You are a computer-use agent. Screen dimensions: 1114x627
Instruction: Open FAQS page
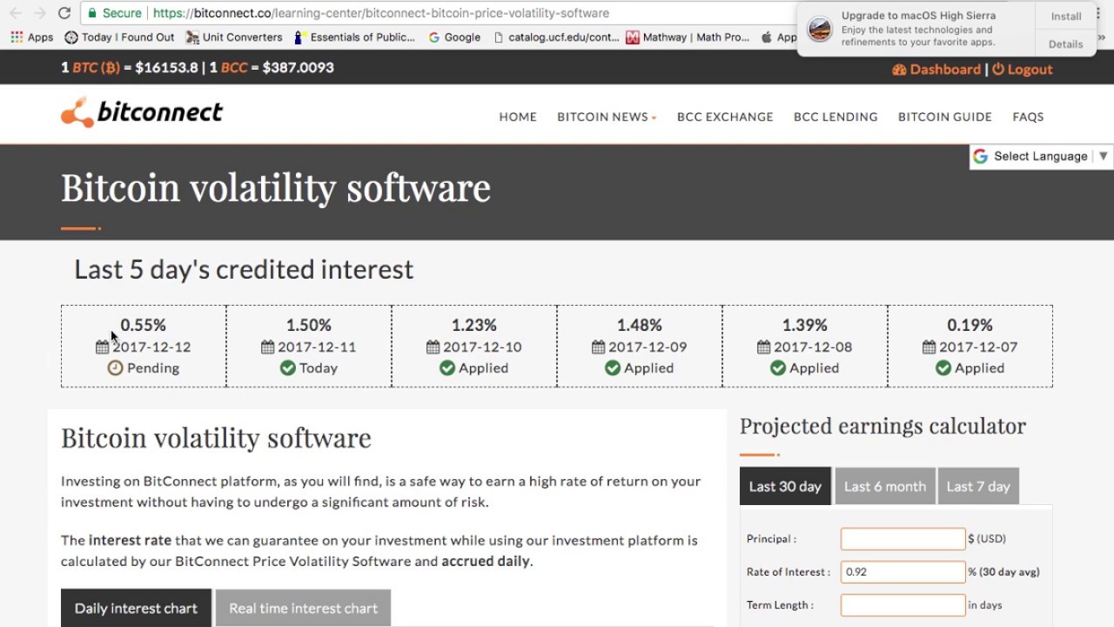[1028, 117]
